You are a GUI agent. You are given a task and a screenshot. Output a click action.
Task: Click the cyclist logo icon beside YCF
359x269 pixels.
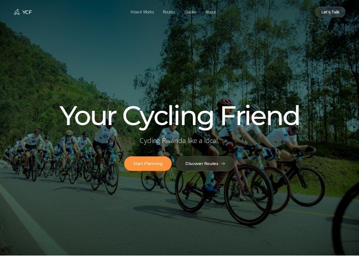click(17, 12)
